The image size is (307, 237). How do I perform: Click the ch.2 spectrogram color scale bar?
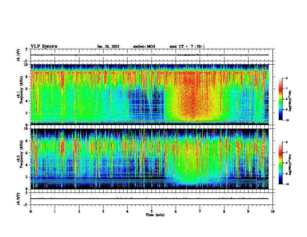[x=280, y=163]
